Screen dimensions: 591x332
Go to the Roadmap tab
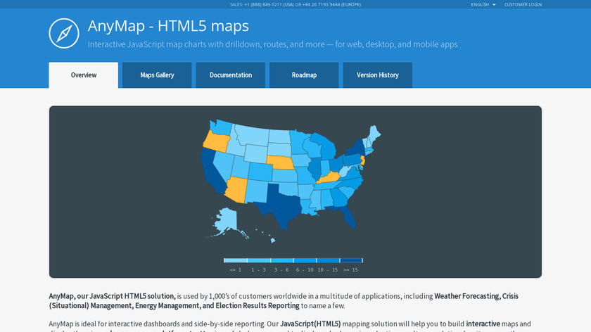(304, 75)
